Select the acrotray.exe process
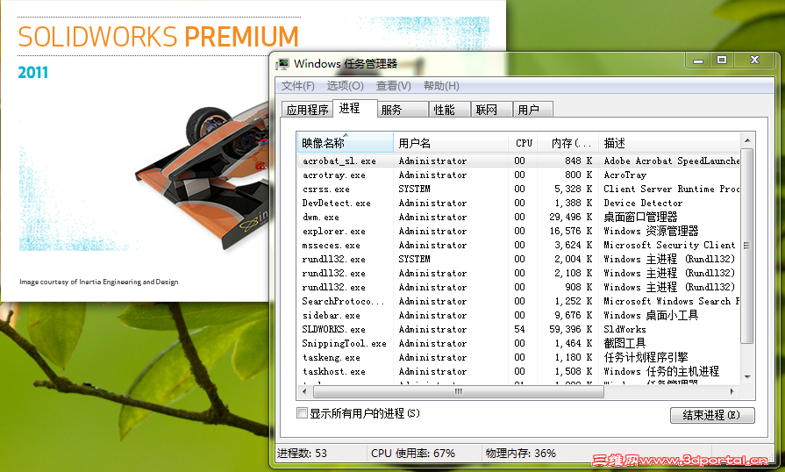 point(518,175)
